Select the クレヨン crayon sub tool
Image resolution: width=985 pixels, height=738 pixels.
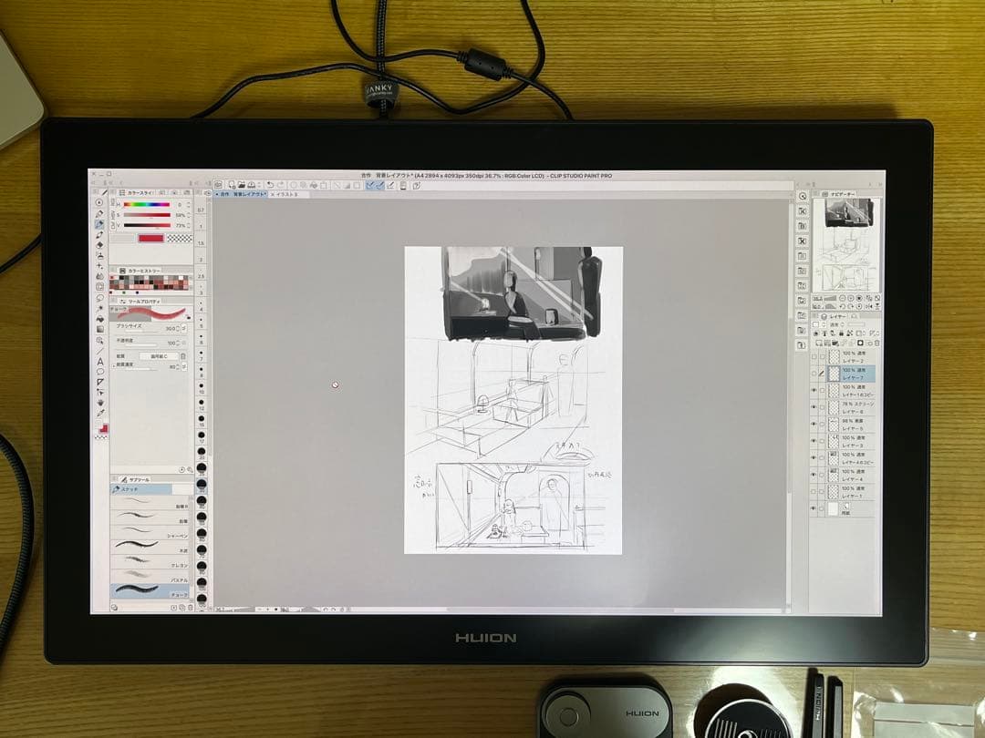(x=150, y=561)
